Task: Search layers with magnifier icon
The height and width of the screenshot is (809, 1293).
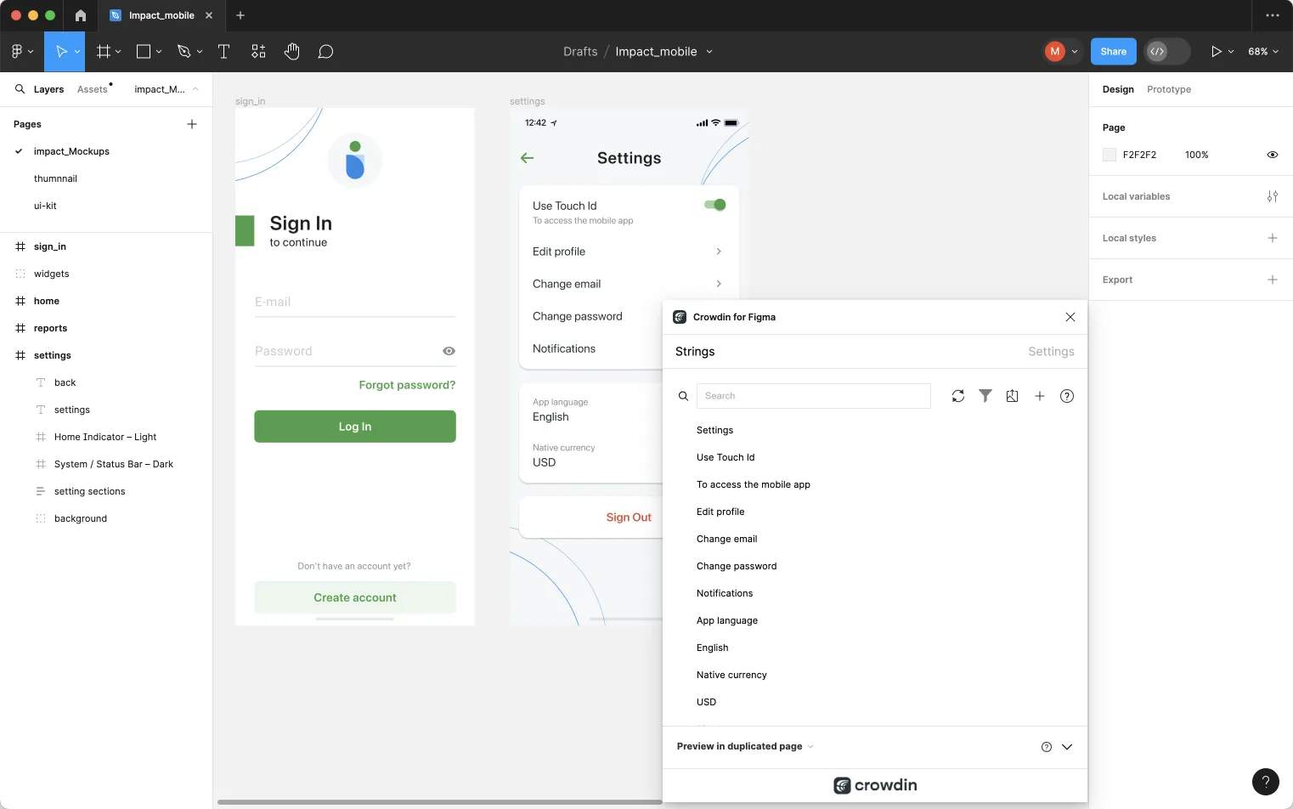Action: pyautogui.click(x=20, y=88)
